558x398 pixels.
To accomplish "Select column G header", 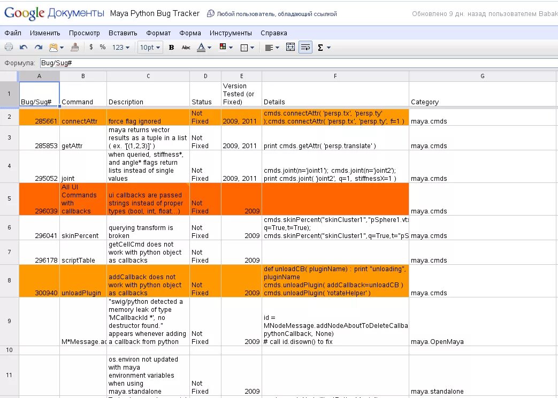I will (x=483, y=76).
